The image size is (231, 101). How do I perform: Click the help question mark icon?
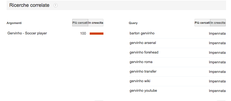pyautogui.click(x=55, y=5)
